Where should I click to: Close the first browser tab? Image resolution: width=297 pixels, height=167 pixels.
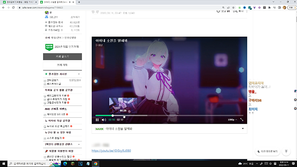(x=36, y=2)
